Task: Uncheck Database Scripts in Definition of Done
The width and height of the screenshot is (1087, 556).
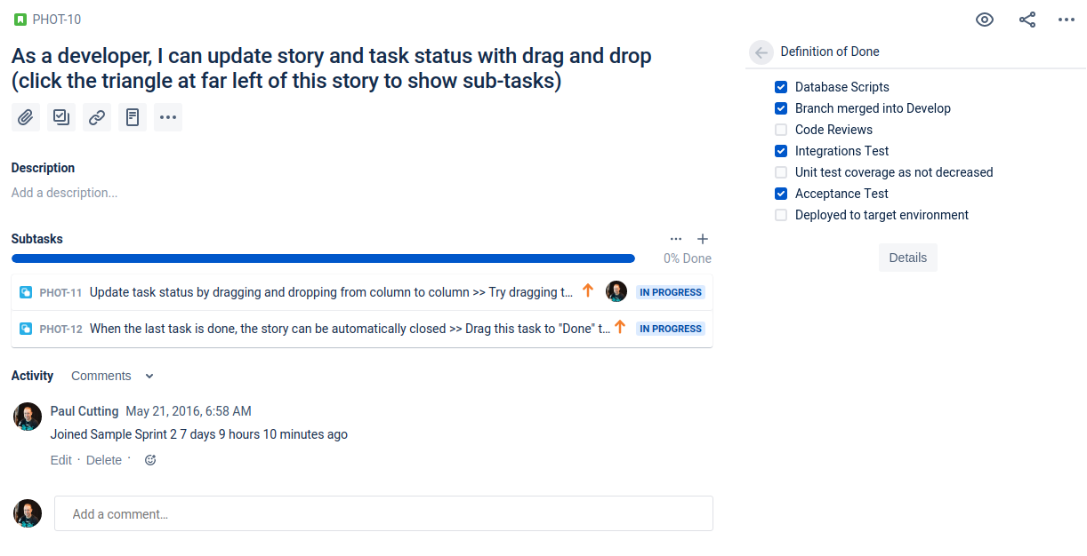Action: 781,87
